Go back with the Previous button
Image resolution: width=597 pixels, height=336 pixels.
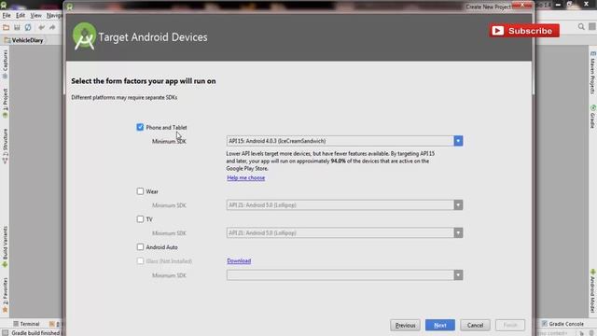tap(405, 326)
